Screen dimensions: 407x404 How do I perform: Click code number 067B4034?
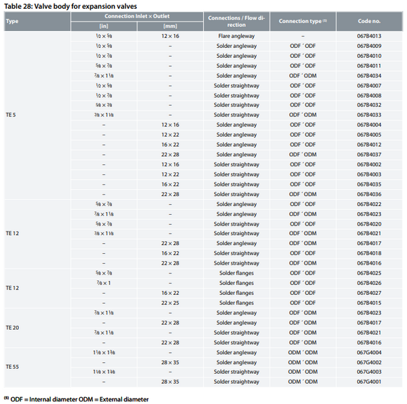click(x=369, y=75)
